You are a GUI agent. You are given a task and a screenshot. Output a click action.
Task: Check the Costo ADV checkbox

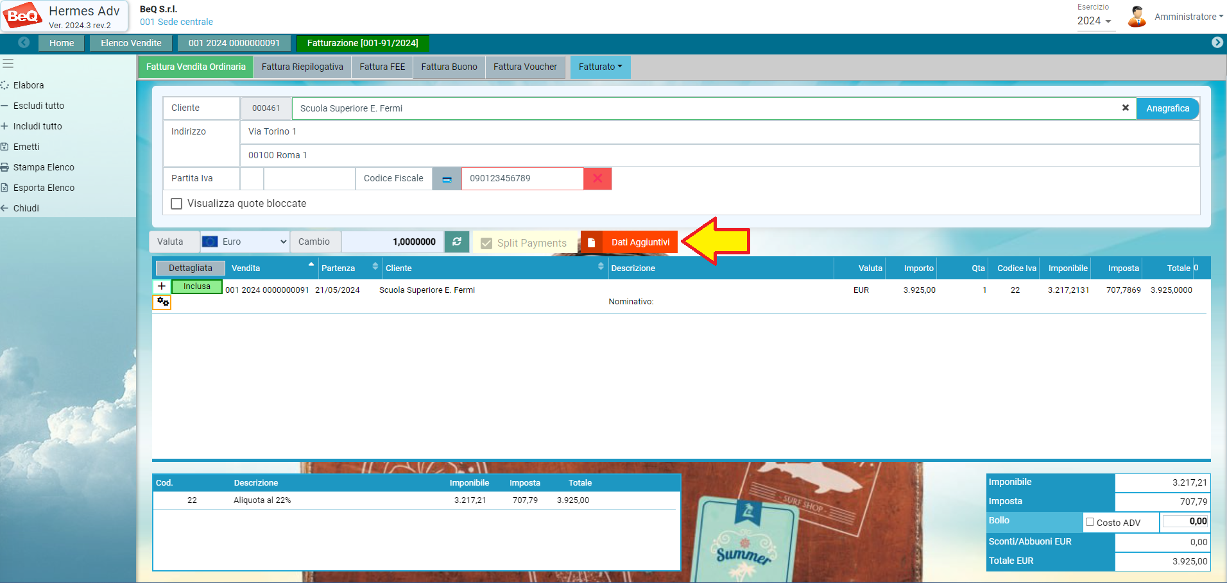(x=1090, y=522)
